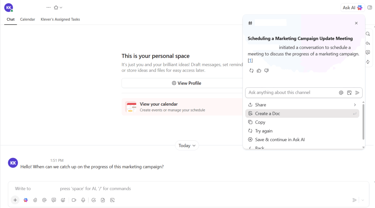
Task: Open the Today date dropdown
Action: pos(187,145)
